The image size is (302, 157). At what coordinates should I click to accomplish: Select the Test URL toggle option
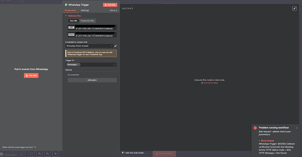pyautogui.click(x=74, y=21)
